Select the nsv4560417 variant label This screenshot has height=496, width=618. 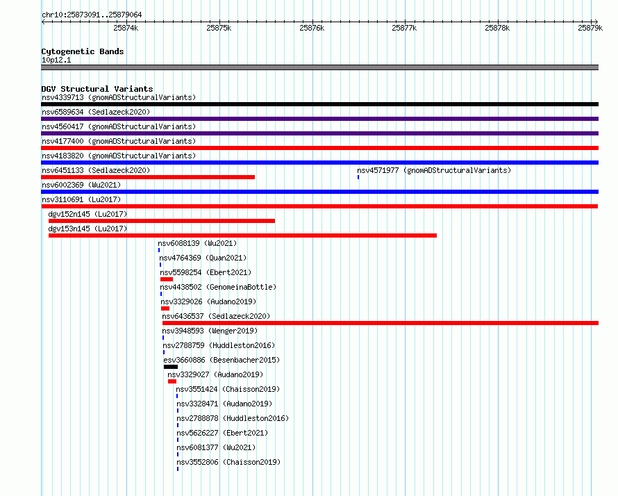(x=119, y=126)
